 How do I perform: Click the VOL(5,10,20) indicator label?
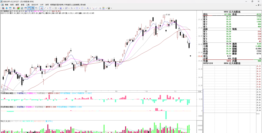click(5, 122)
